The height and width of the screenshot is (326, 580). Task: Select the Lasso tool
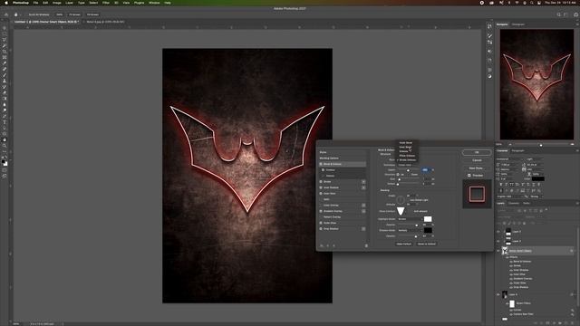pos(5,40)
